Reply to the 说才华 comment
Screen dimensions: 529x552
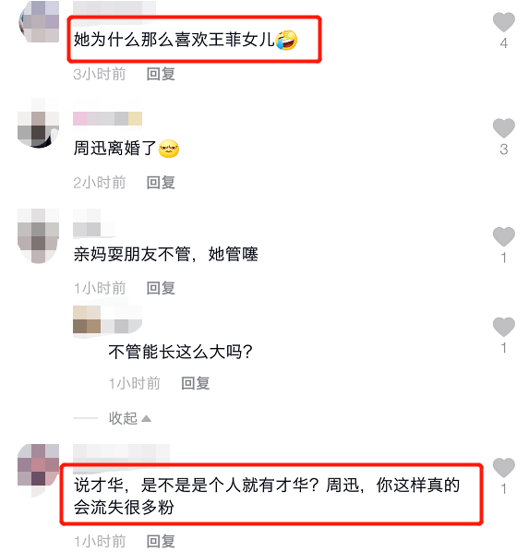pyautogui.click(x=161, y=542)
